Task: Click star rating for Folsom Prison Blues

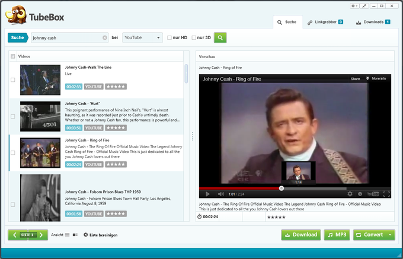Action: point(116,214)
